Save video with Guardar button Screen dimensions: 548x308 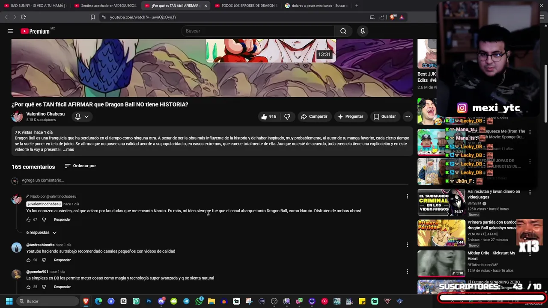(x=384, y=116)
